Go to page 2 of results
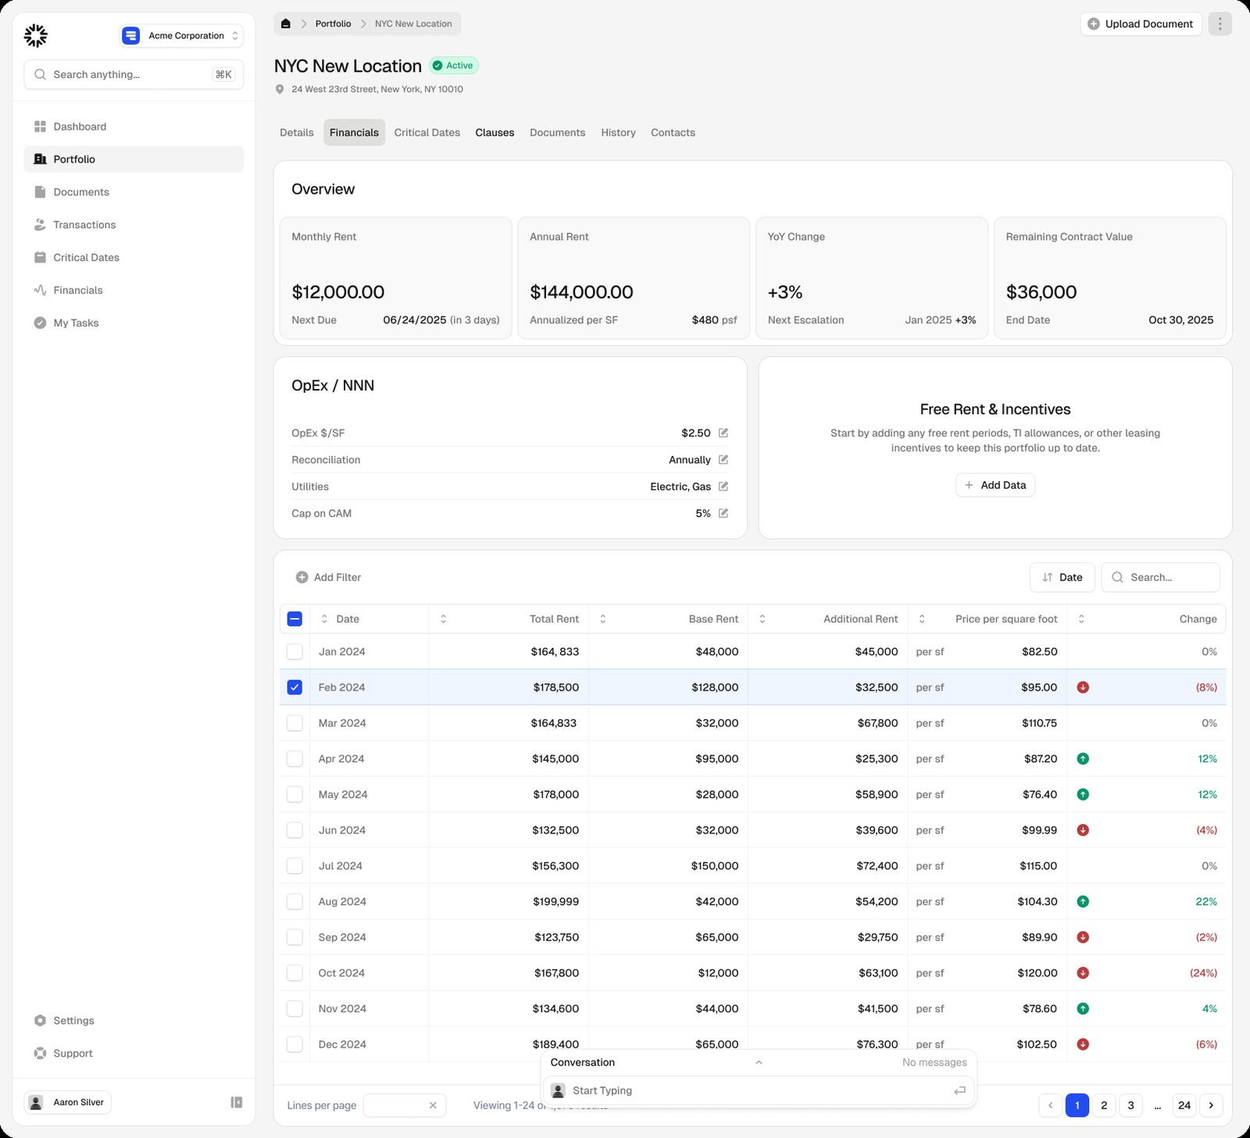The width and height of the screenshot is (1250, 1138). (x=1104, y=1105)
